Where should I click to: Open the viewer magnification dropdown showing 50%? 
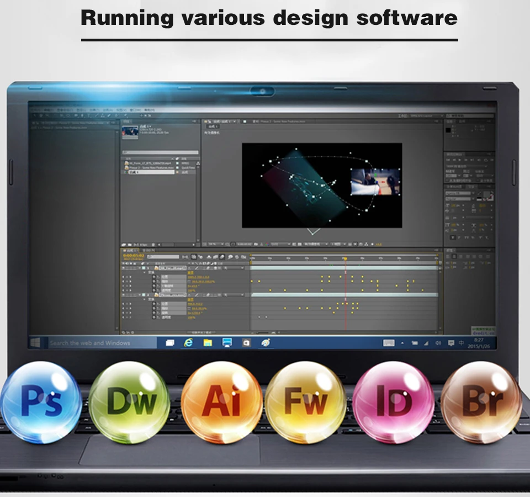[216, 244]
